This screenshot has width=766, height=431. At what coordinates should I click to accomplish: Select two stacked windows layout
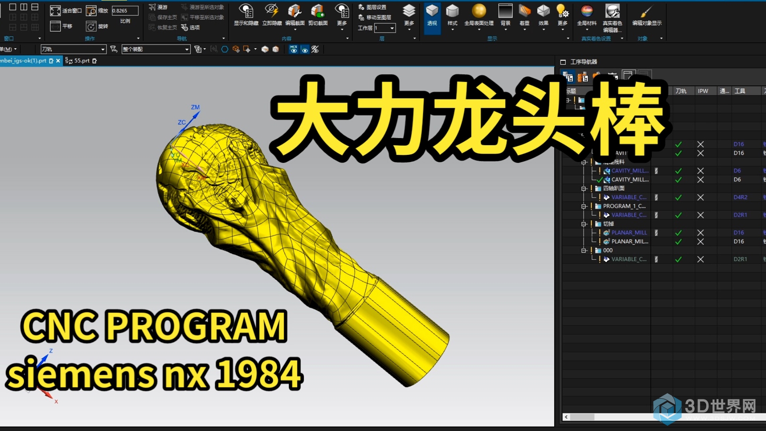pyautogui.click(x=35, y=7)
